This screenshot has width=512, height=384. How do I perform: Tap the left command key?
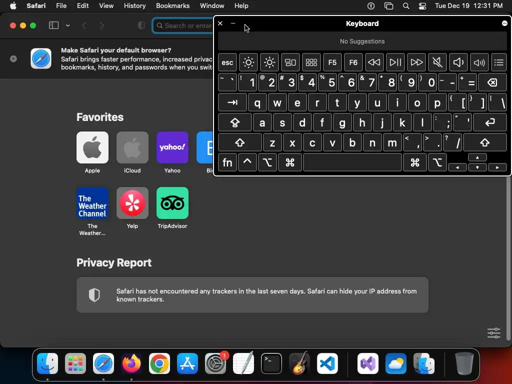(x=290, y=162)
